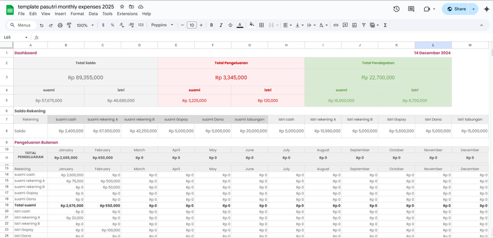Toggle strikethrough formatting
Screen dimensions: 493x238
tap(230, 25)
